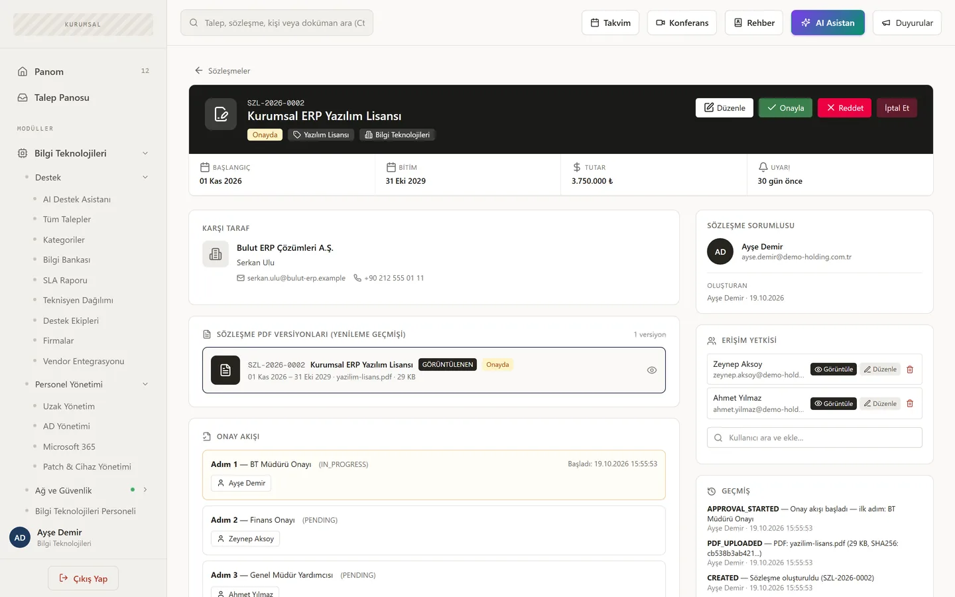This screenshot has height=597, width=955.
Task: Click the Yazılım Lisansı tag
Action: click(x=321, y=135)
